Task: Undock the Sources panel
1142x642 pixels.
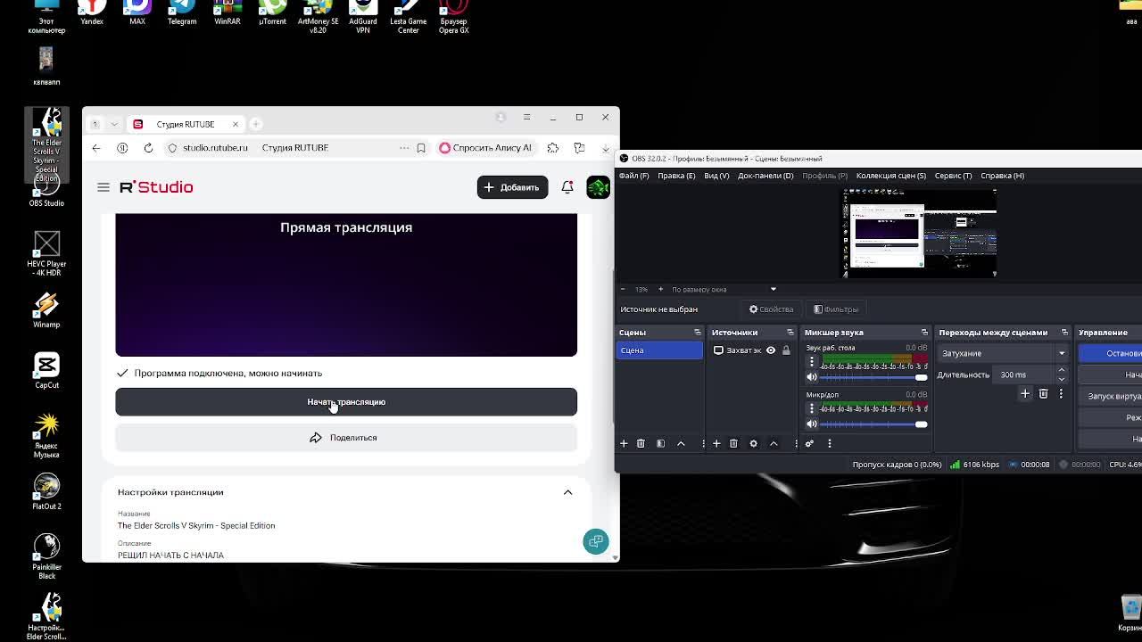Action: (x=790, y=333)
